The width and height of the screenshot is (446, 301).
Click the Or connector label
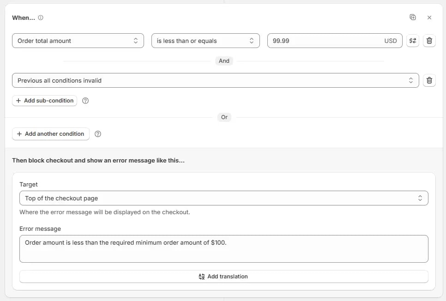pos(224,117)
